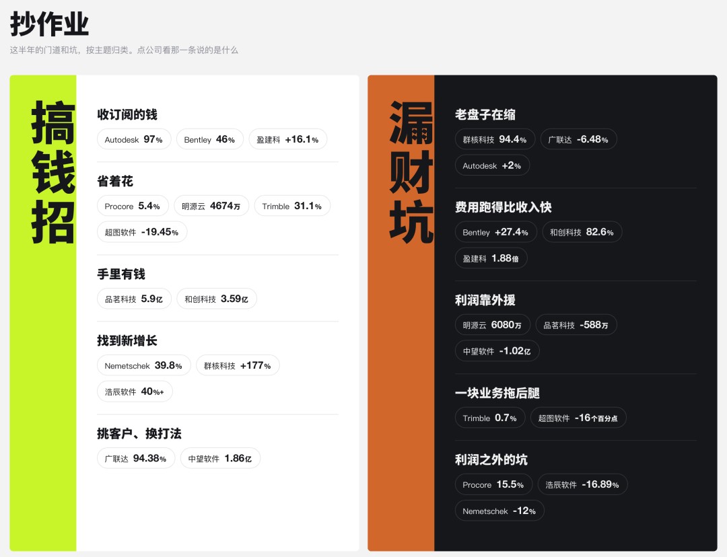This screenshot has width=727, height=557.
Task: Click the Procore 5.4% chip
Action: pyautogui.click(x=133, y=207)
